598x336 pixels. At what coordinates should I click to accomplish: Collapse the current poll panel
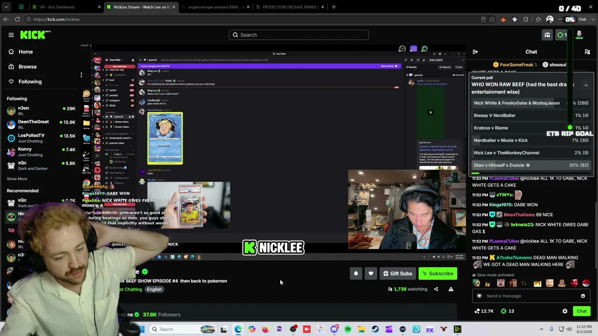pos(586,85)
